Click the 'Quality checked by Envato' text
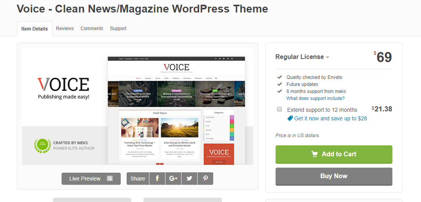 click(x=314, y=77)
